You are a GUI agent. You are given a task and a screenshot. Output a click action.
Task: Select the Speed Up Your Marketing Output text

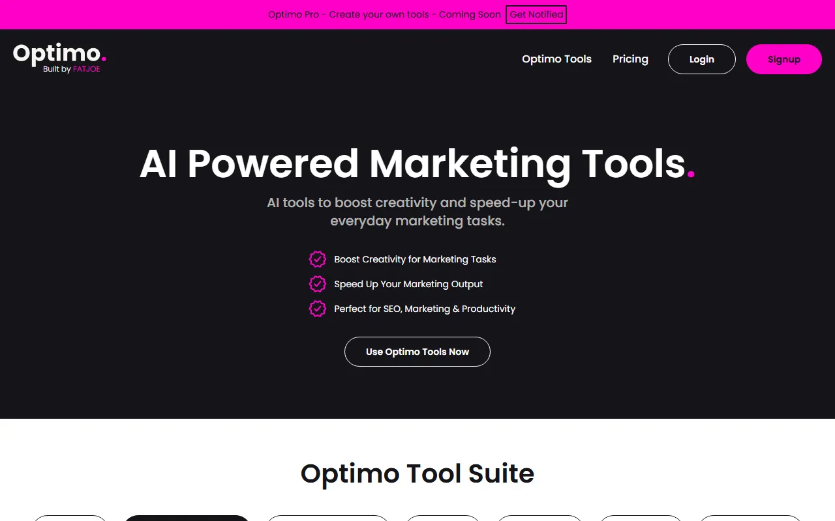coord(408,284)
